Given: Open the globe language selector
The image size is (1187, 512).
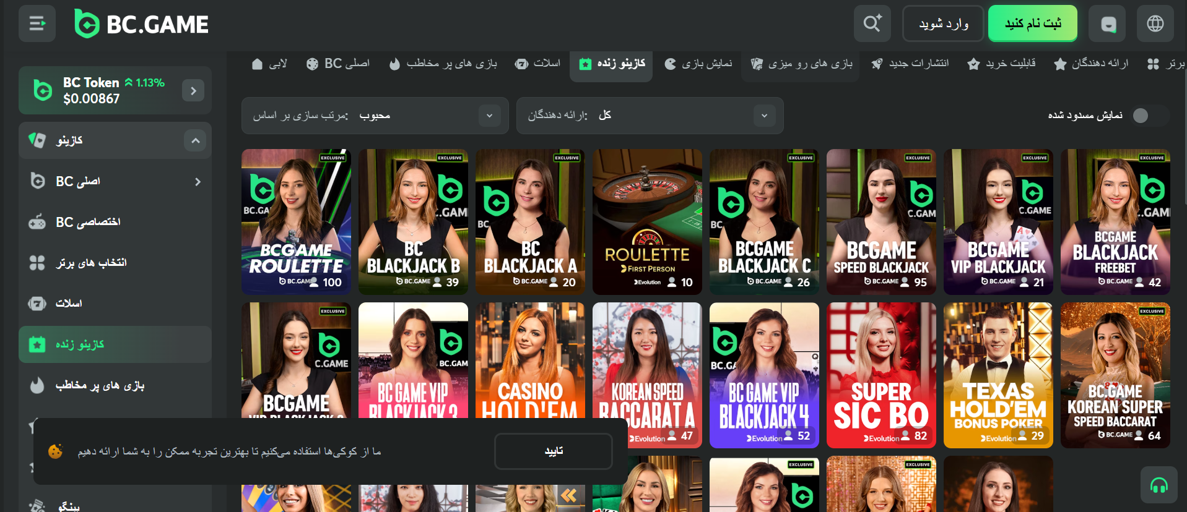Looking at the screenshot, I should point(1155,23).
